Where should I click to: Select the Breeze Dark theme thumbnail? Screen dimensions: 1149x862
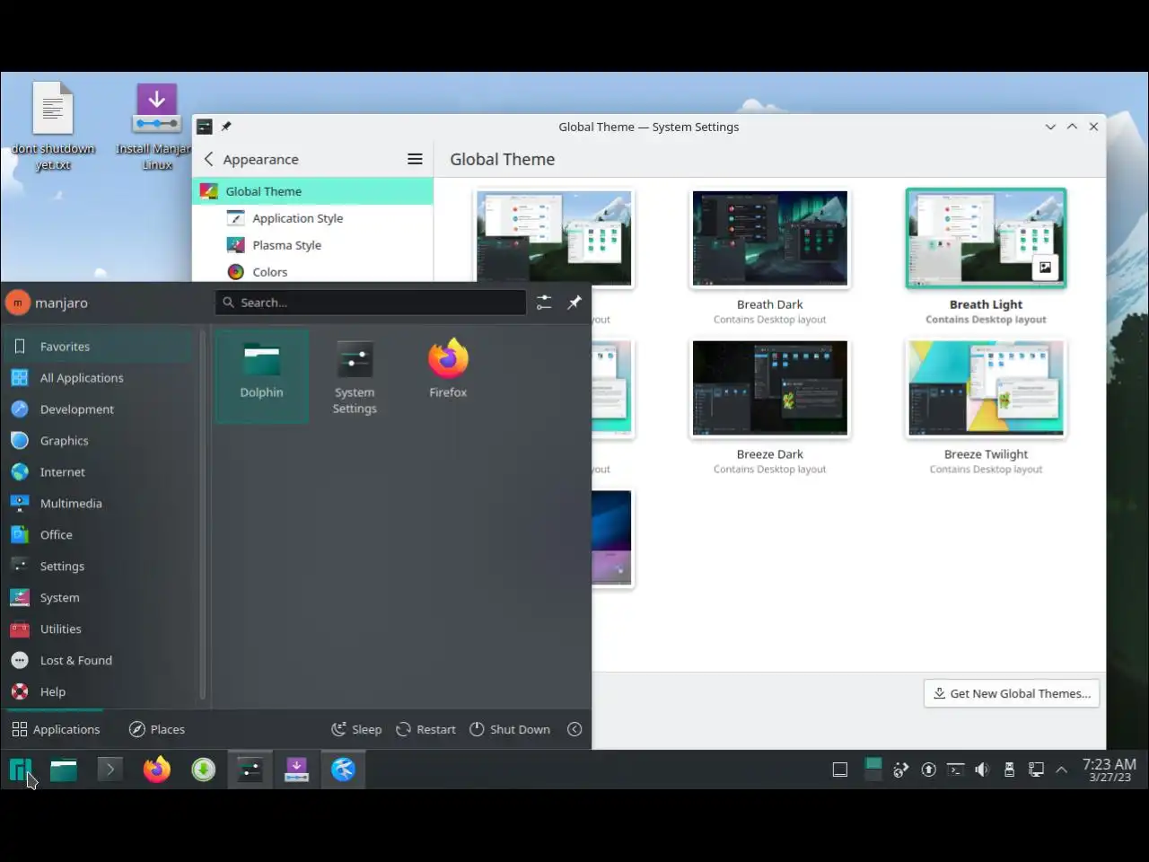[769, 388]
